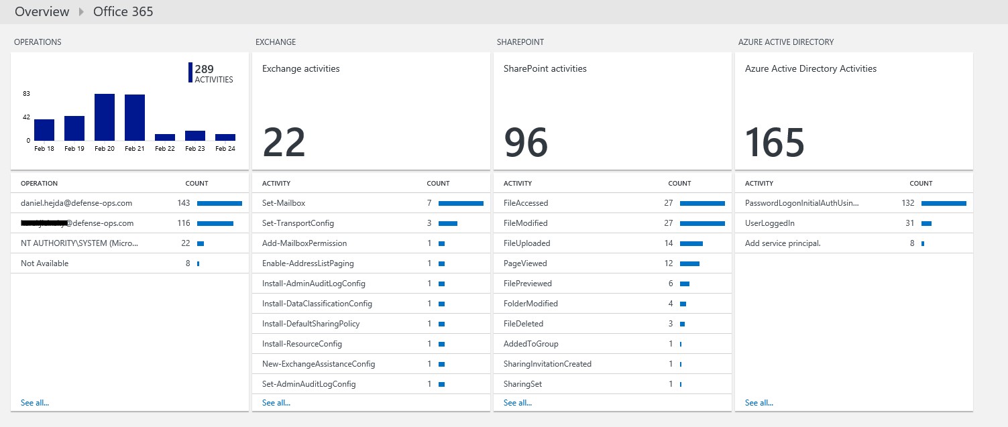The image size is (1008, 427).
Task: Select the Install-AdminAuditLogConfig row
Action: click(371, 284)
